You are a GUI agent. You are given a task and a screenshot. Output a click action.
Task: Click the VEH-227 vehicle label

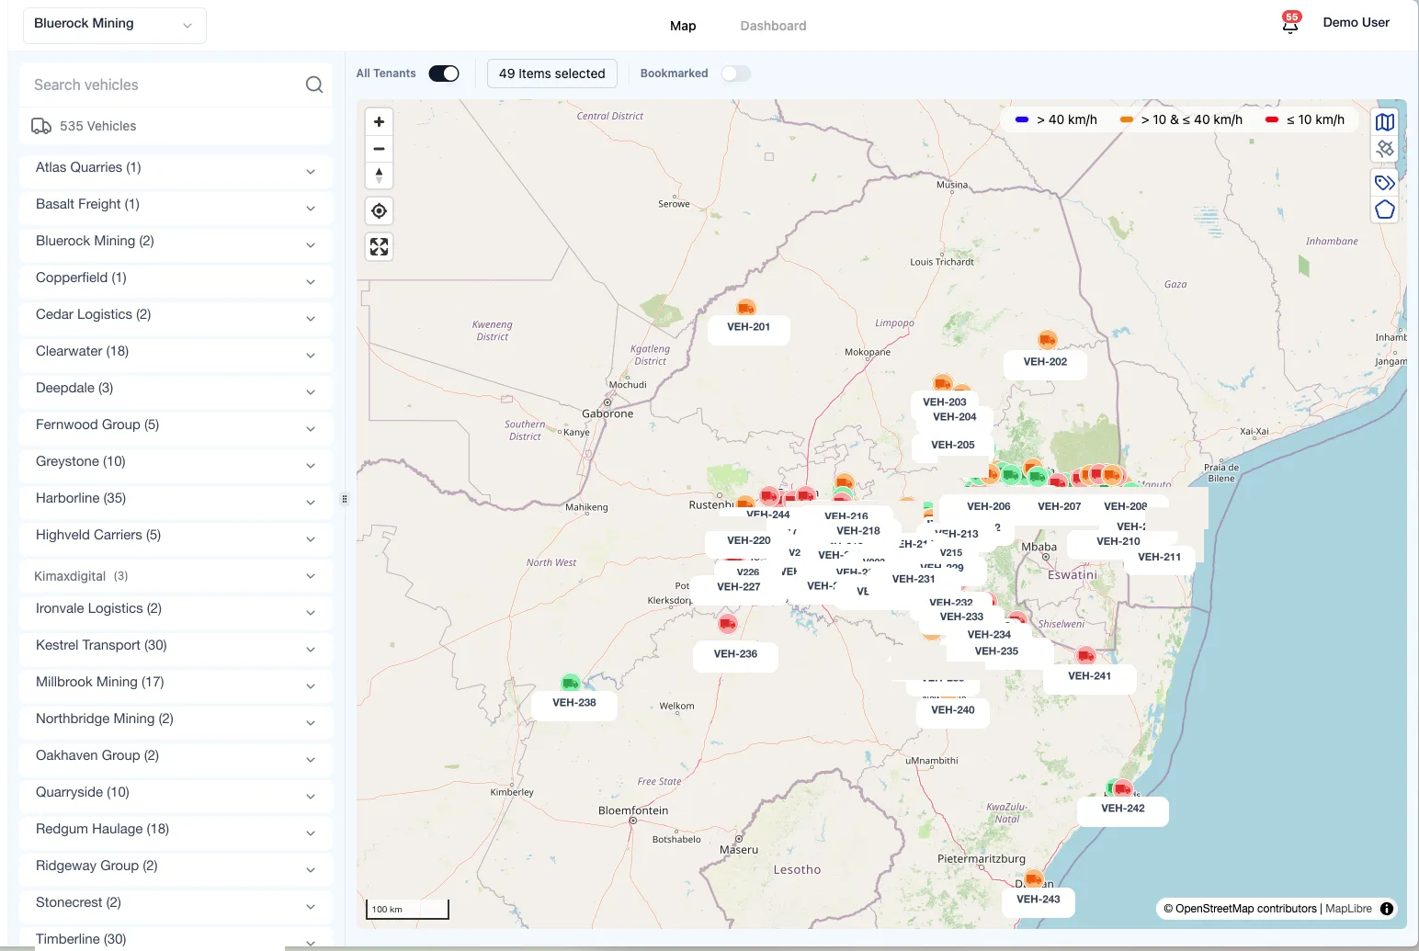[739, 587]
